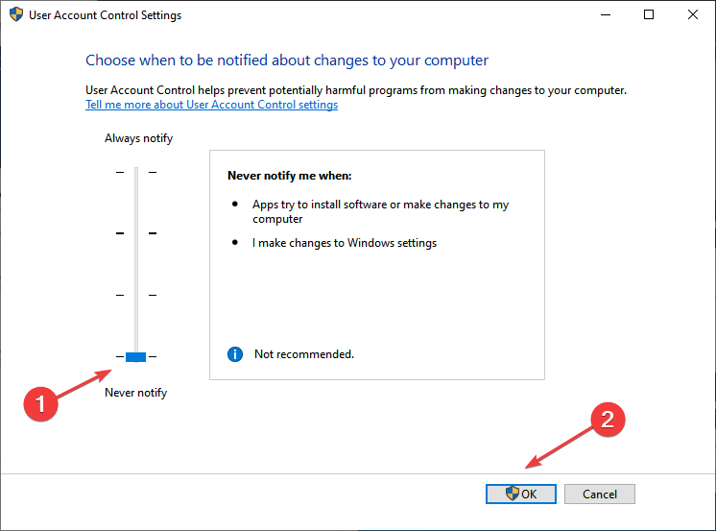The width and height of the screenshot is (716, 531).
Task: Minimize the User Account Control Settings window
Action: point(606,14)
